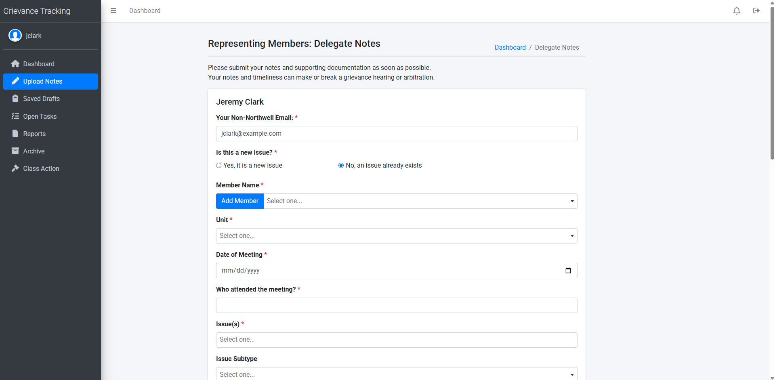Expand the Member Name dropdown
Screen dimensions: 775x380
click(420, 201)
